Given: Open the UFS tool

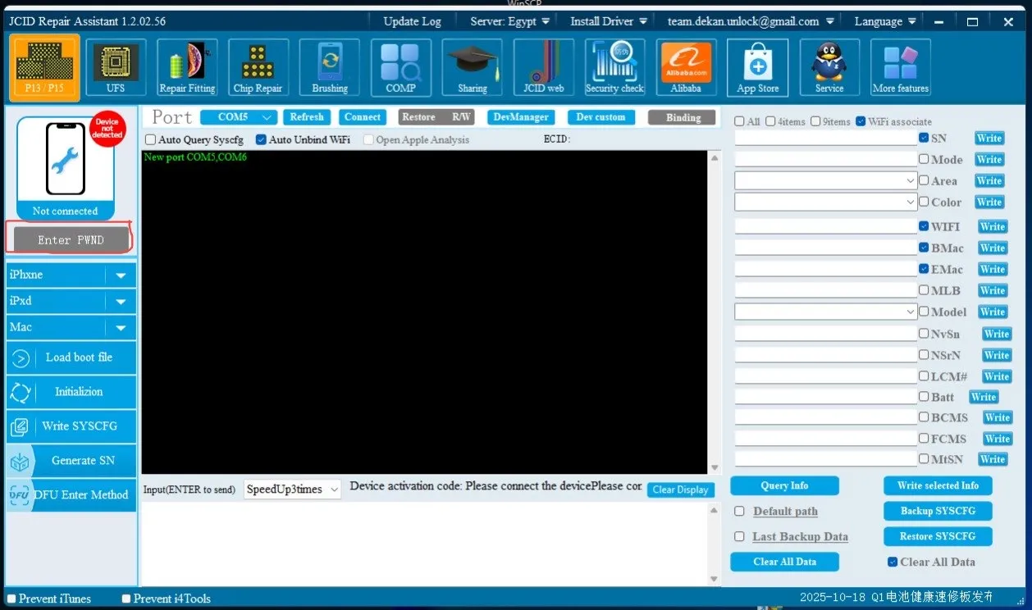Looking at the screenshot, I should click(116, 67).
